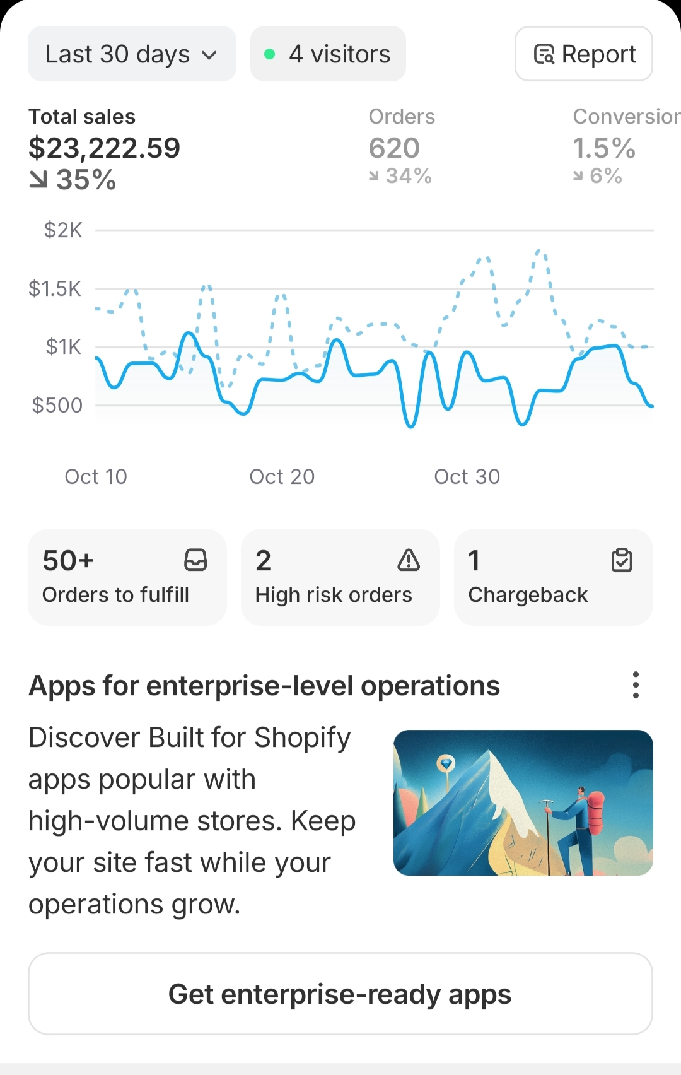
Task: Tap the total sales down-arrow trend icon
Action: pos(38,180)
